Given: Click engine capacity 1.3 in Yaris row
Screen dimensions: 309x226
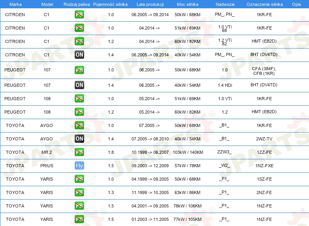Looking at the screenshot, I should [111, 192].
